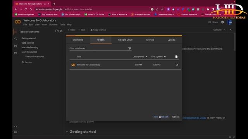248x139 pixels.
Task: Cancel the open notebook dialog
Action: pos(176,117)
